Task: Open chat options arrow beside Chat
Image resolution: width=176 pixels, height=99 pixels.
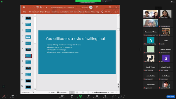Action: coord(75,96)
